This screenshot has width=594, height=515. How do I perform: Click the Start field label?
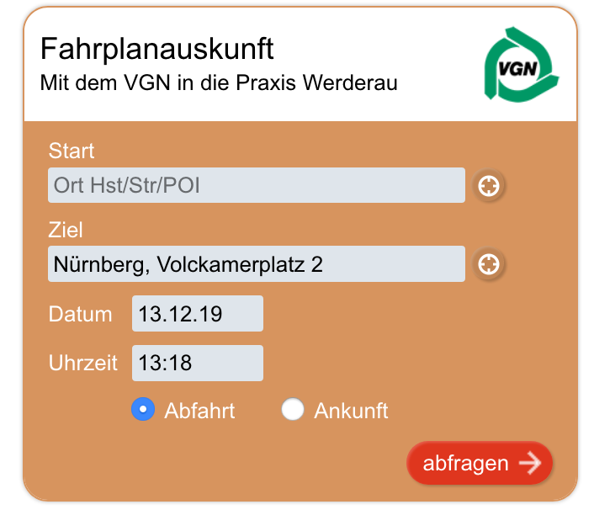click(72, 151)
